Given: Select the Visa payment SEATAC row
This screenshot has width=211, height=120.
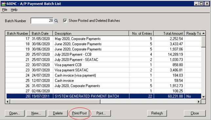Looking at the screenshot, I should click(x=103, y=70).
